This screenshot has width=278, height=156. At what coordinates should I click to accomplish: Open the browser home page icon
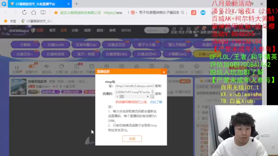[x=34, y=12]
